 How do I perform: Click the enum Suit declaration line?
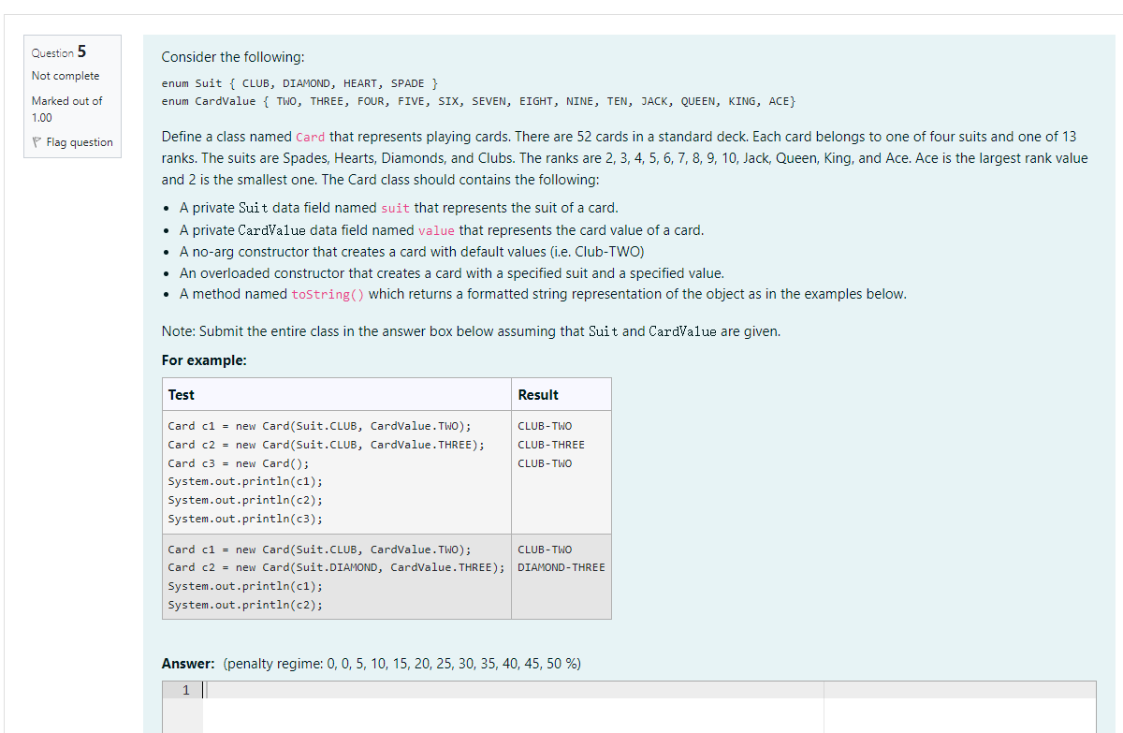coord(299,82)
